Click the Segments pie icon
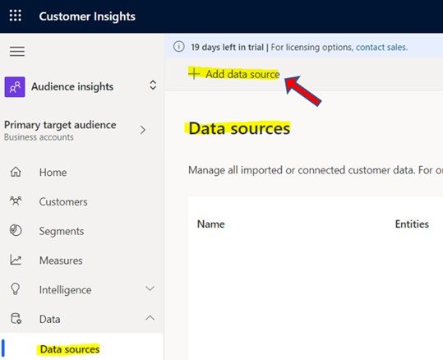Screen dimensions: 443x360 click(16, 230)
